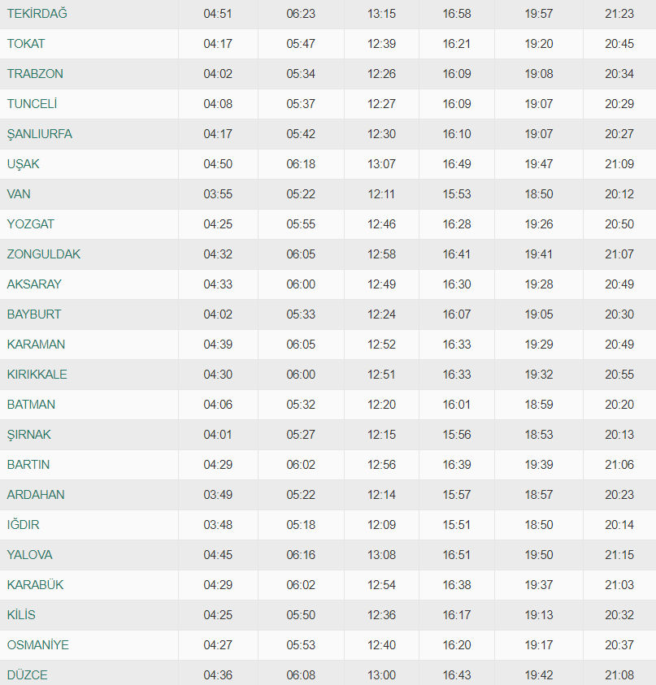Open the UŞAK link
This screenshot has height=685, width=656.
[x=23, y=164]
